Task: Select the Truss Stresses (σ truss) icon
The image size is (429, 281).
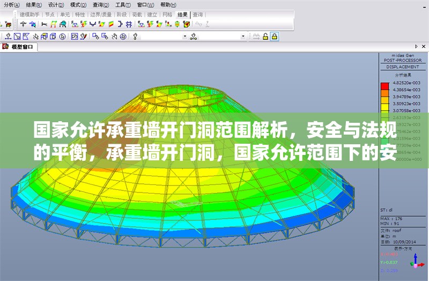Action: point(141,24)
